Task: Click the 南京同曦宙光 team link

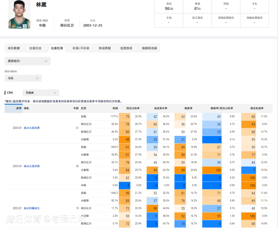Action: point(32,208)
